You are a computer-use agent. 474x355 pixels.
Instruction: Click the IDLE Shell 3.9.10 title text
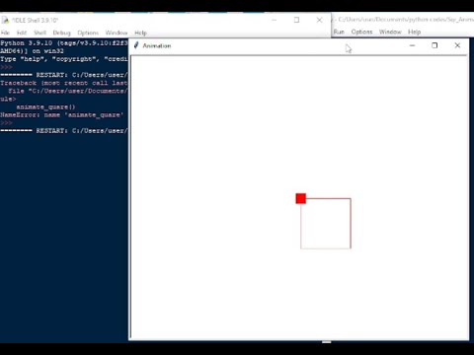click(x=36, y=20)
